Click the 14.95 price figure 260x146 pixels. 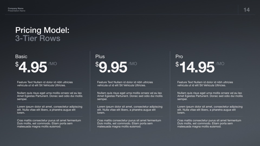[x=197, y=67]
